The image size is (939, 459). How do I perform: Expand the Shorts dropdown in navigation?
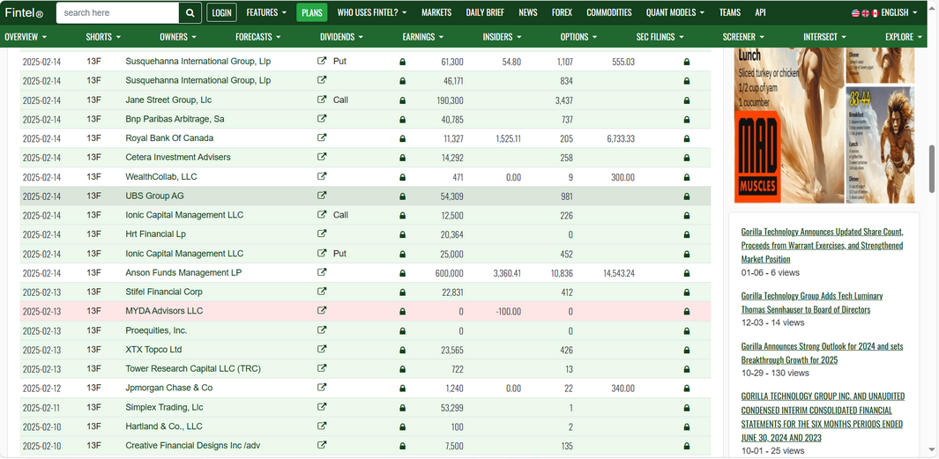tap(103, 37)
